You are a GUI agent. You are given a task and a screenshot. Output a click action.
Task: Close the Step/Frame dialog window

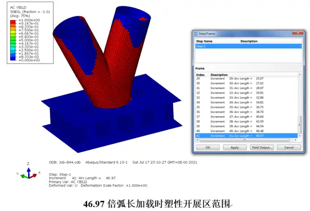(x=298, y=33)
